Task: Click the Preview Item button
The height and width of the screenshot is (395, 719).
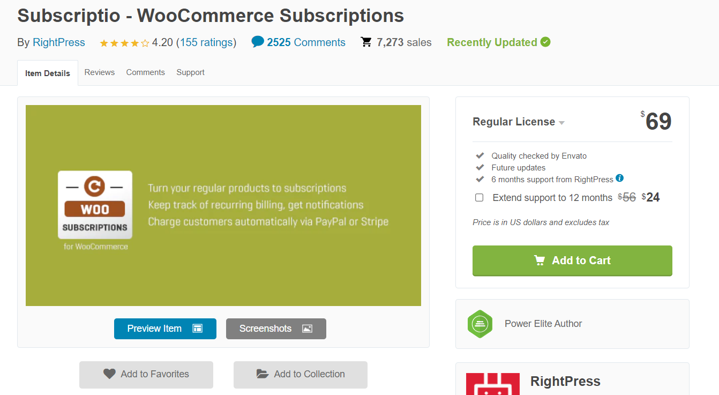Action: click(x=165, y=329)
